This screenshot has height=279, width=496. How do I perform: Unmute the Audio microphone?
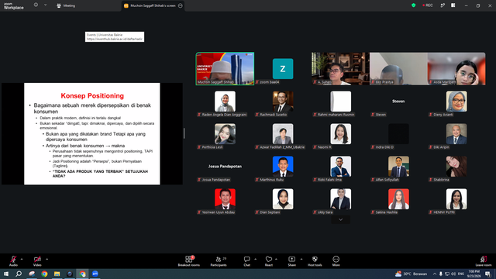[x=13, y=261]
